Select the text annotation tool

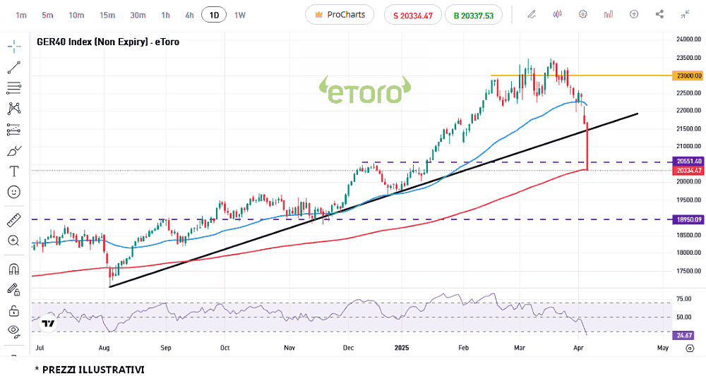click(x=14, y=171)
